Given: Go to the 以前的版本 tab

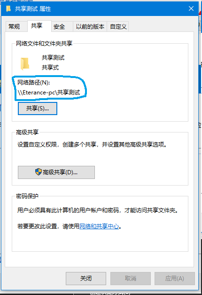Looking at the screenshot, I should pos(90,26).
